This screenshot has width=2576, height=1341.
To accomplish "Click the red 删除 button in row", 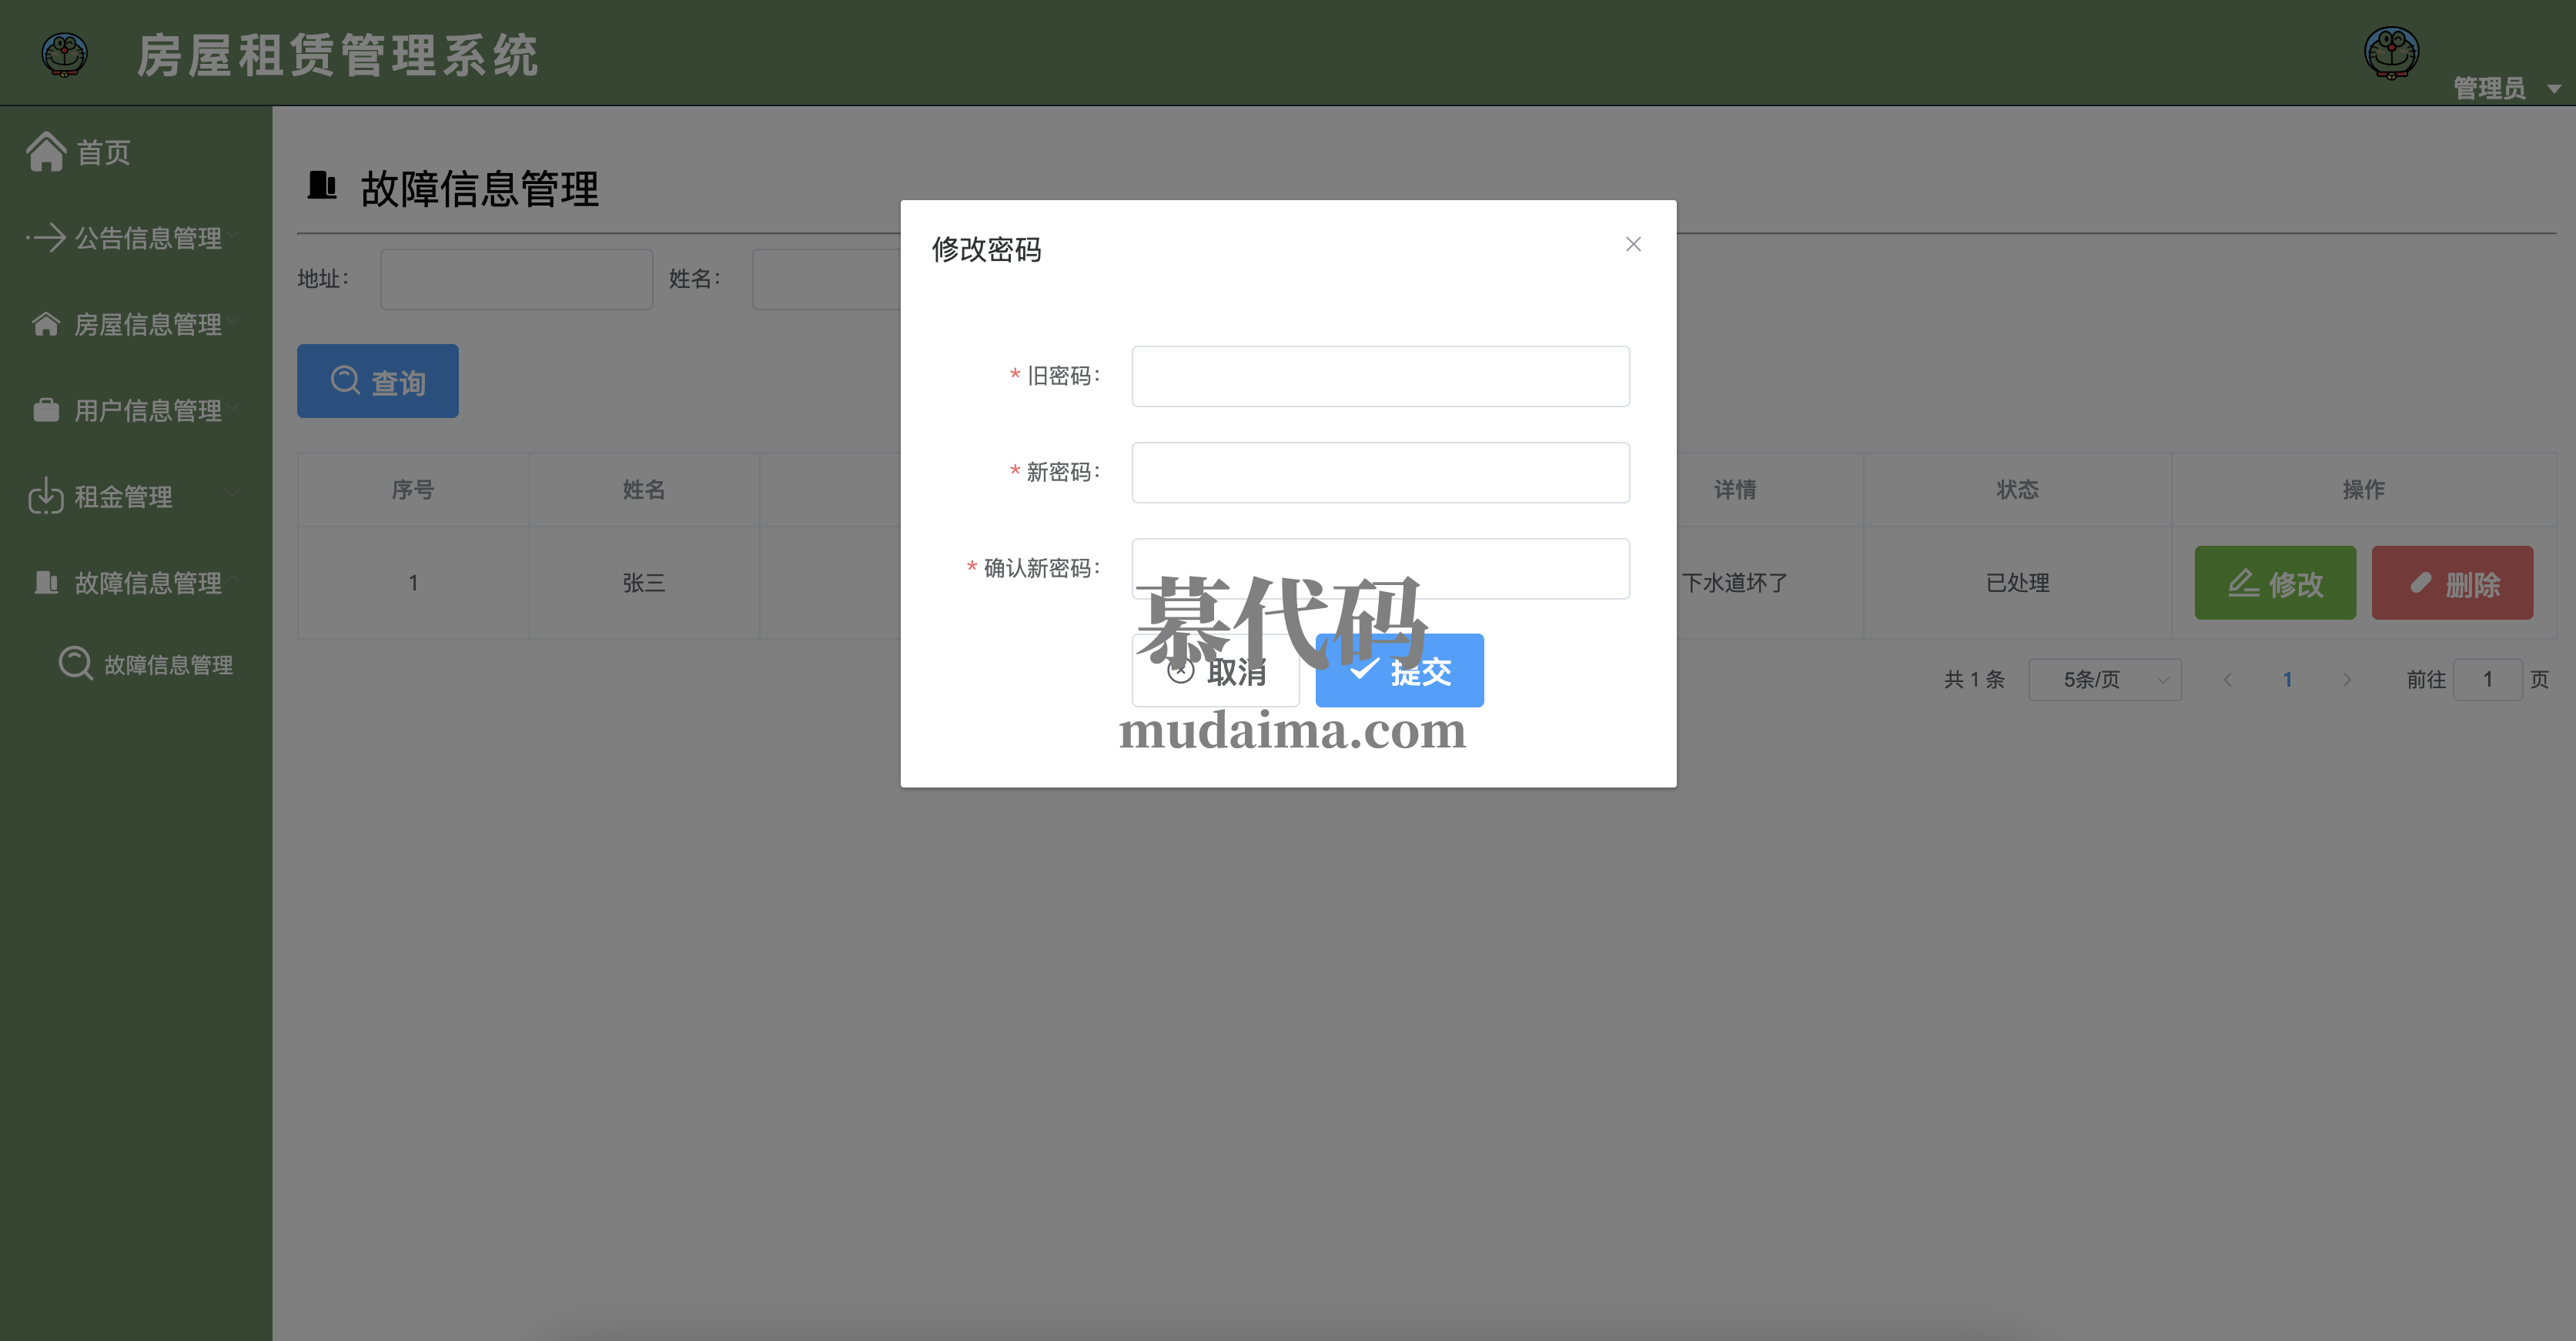I will point(2451,583).
